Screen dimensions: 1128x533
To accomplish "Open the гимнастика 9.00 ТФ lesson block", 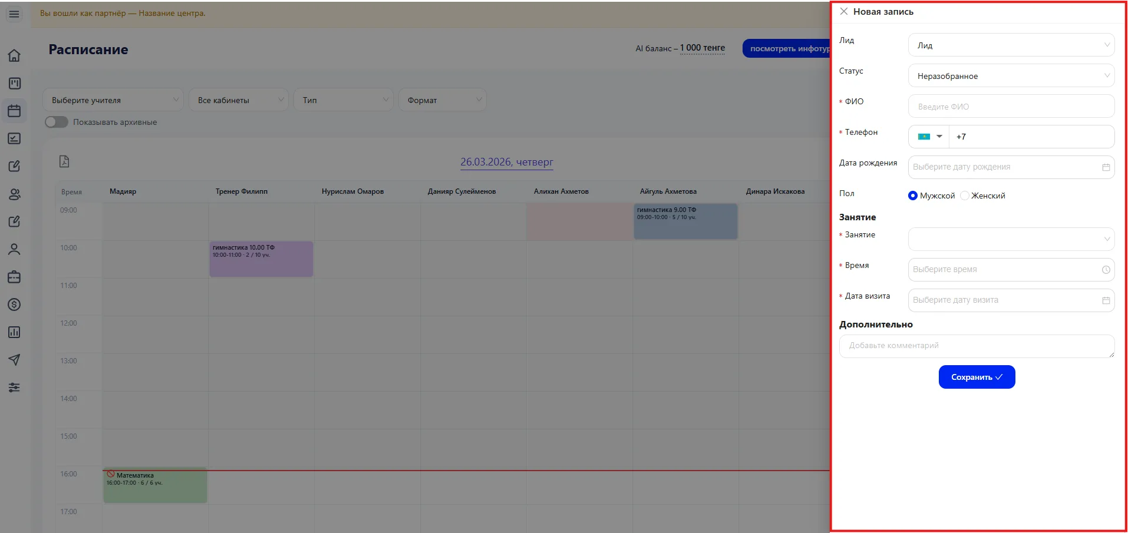I will (685, 221).
